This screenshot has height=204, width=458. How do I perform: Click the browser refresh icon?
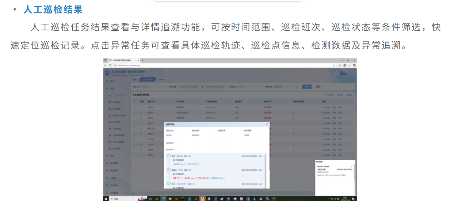click(x=110, y=65)
